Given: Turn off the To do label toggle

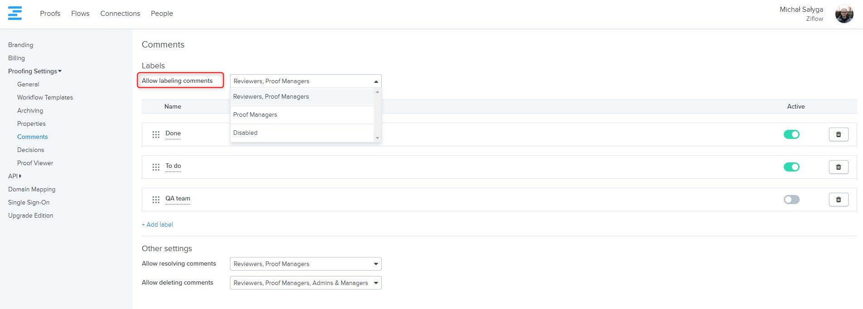Looking at the screenshot, I should (791, 167).
